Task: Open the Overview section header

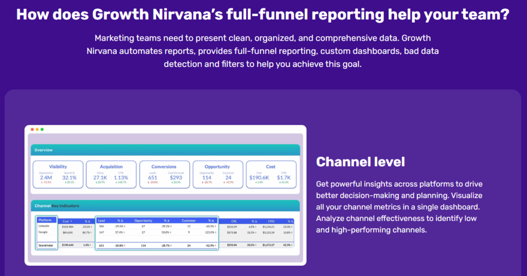Action: 165,150
